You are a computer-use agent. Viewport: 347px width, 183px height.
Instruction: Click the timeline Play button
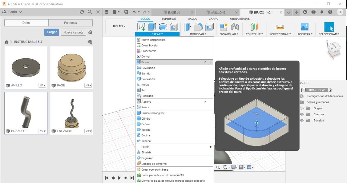point(119,178)
